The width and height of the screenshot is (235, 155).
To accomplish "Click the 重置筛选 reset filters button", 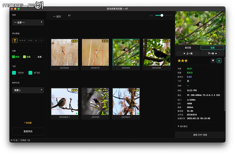I will 28,131.
